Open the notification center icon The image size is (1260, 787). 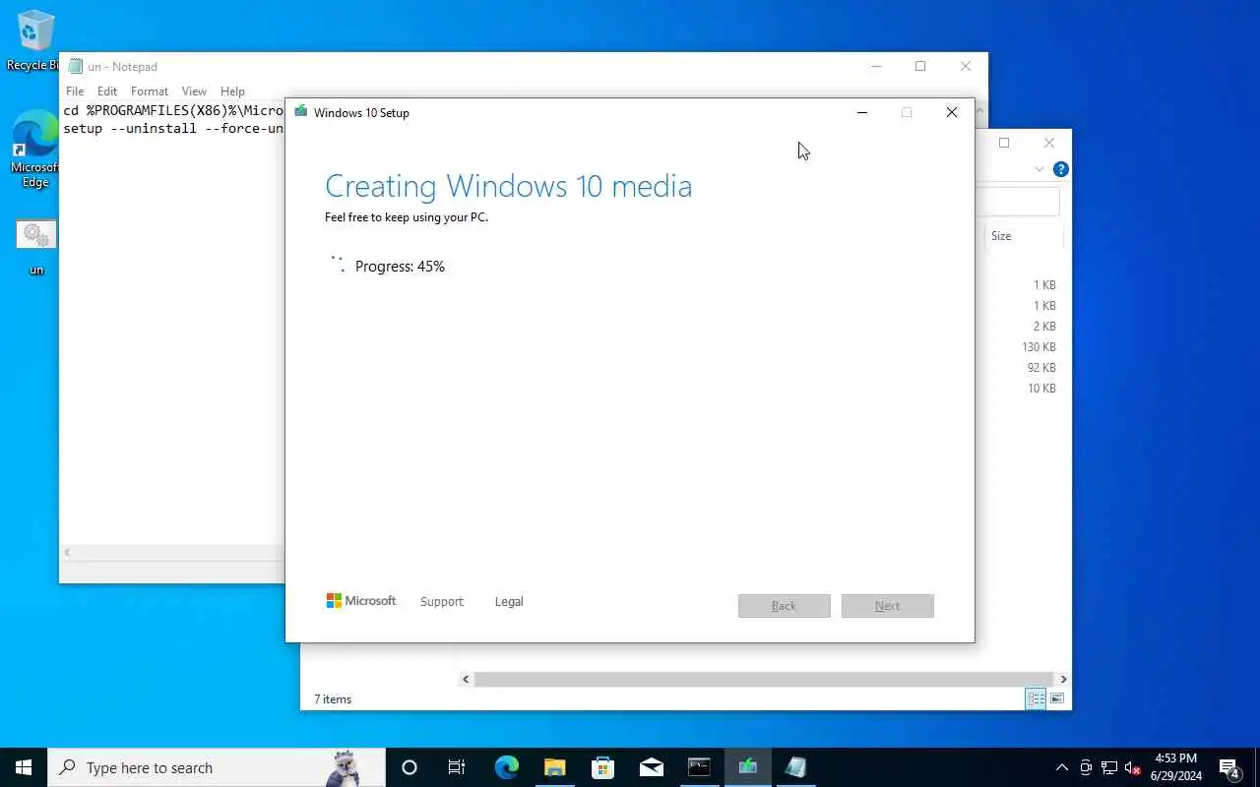click(x=1229, y=767)
